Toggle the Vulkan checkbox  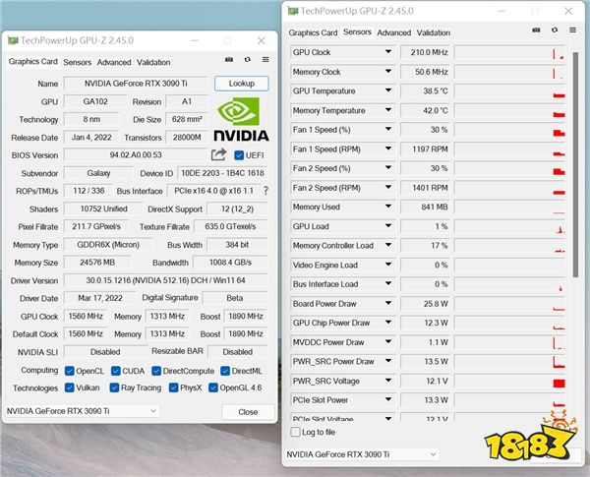pos(69,388)
